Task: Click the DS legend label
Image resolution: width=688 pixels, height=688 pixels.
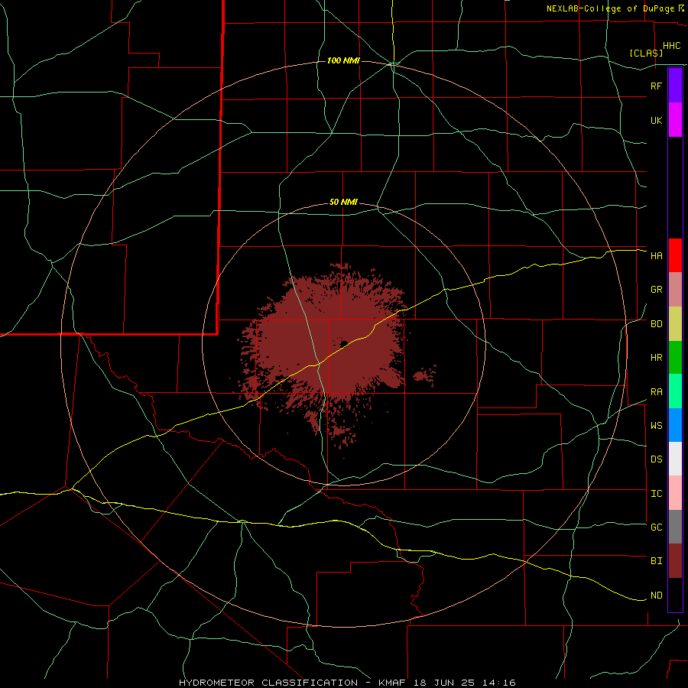Action: click(x=656, y=459)
